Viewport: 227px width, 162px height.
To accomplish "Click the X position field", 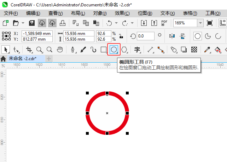I will click(x=37, y=34).
